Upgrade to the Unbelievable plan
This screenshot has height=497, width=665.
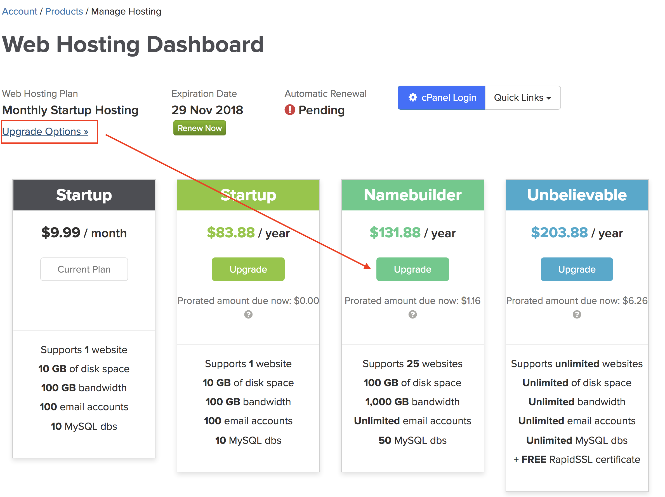[x=576, y=269]
